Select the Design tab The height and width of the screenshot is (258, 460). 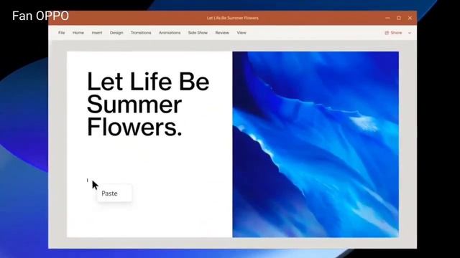(x=116, y=33)
